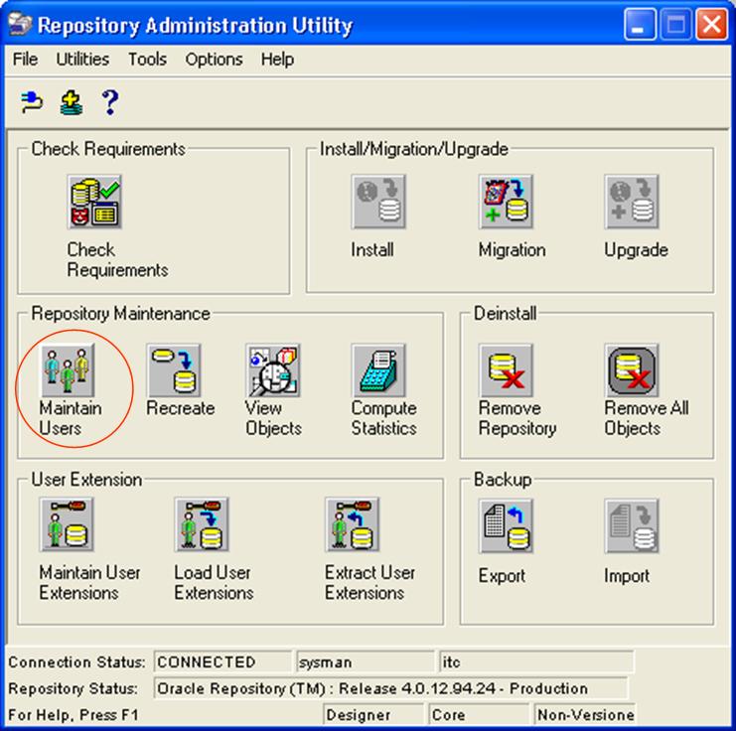Click the second toolbar icon with plus
Viewport: 736px width, 731px height.
click(72, 102)
